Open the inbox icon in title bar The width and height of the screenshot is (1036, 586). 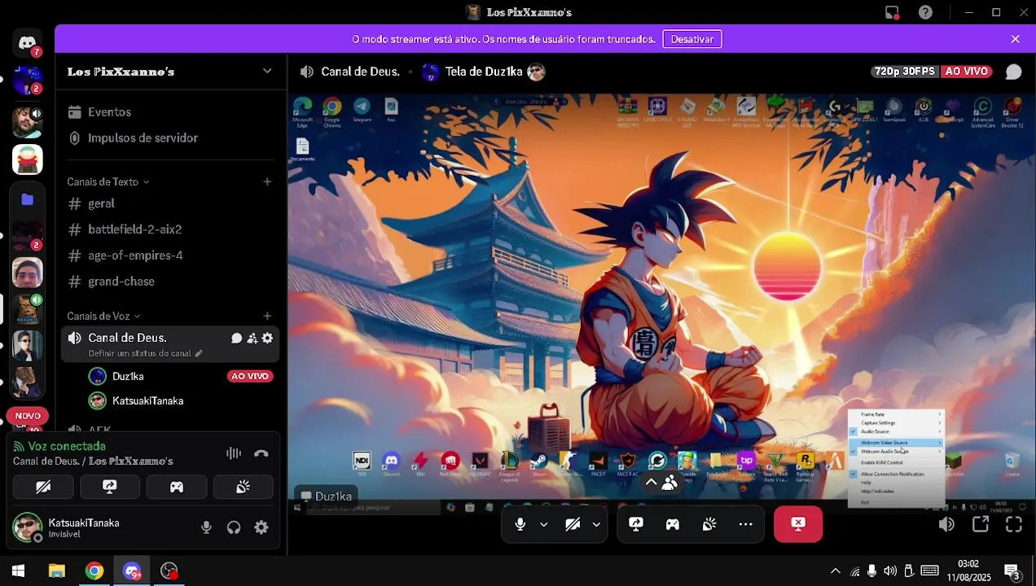[892, 12]
